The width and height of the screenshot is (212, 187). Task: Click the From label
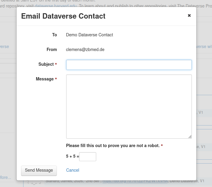point(52,50)
